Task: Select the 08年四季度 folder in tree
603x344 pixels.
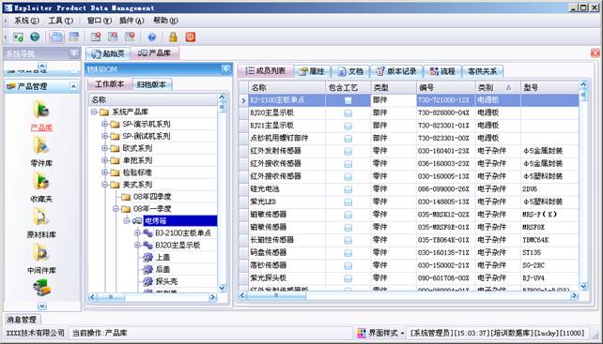Action: (152, 197)
